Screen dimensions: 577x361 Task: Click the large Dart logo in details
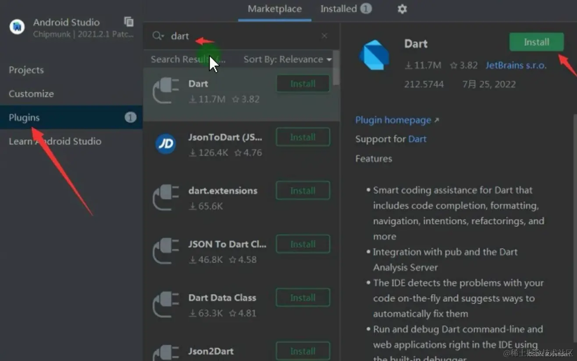(x=374, y=55)
